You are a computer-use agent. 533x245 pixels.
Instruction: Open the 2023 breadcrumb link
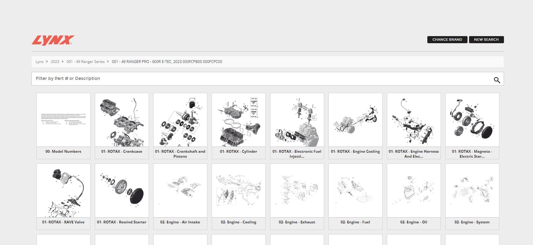(55, 62)
